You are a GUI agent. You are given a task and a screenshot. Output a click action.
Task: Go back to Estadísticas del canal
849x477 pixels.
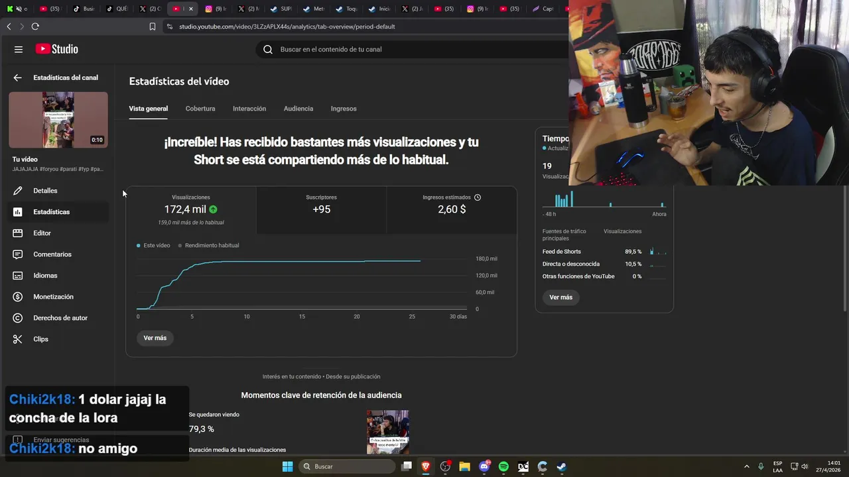point(17,78)
